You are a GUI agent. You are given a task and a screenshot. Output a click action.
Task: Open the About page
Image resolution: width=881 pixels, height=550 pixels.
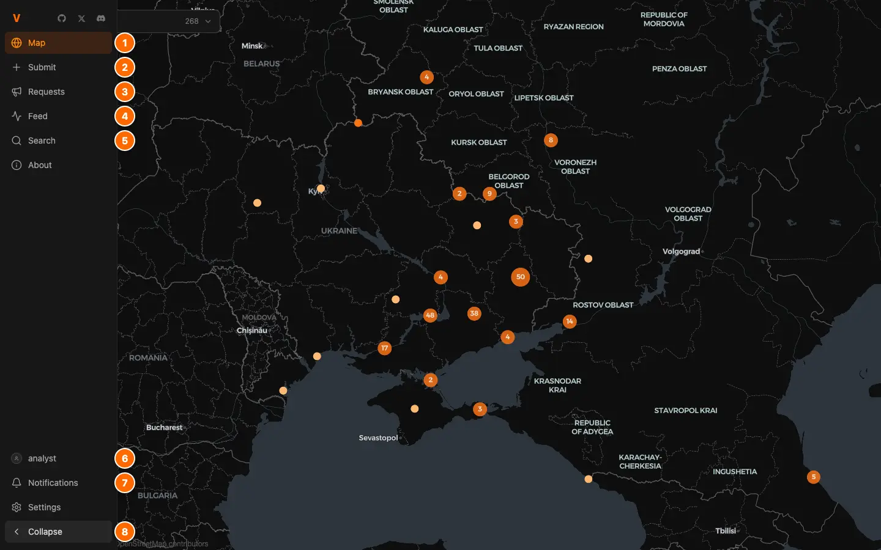tap(59, 165)
